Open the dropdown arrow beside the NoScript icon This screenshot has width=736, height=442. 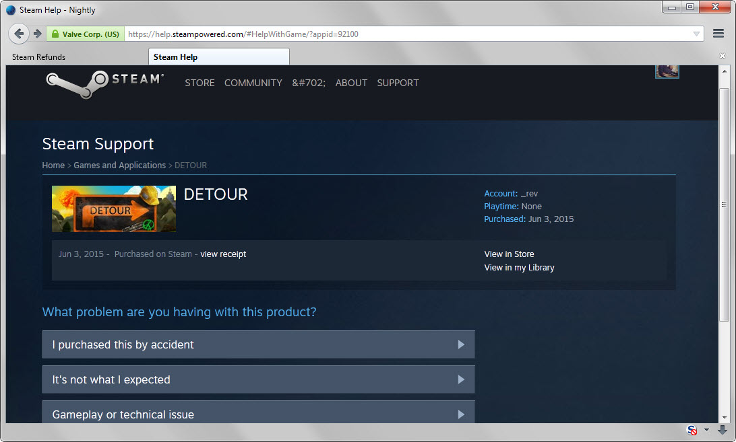(706, 429)
